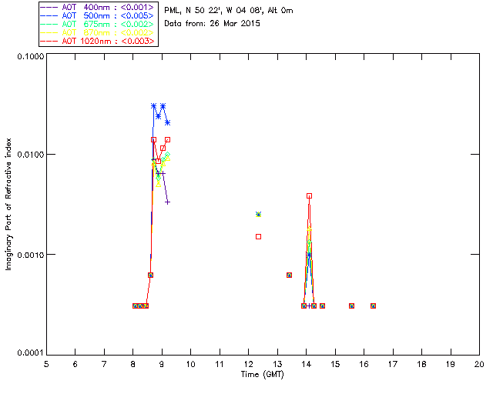The image size is (493, 394).
Task: Click the blue star marker near 12.3 GMT
Action: pyautogui.click(x=259, y=214)
